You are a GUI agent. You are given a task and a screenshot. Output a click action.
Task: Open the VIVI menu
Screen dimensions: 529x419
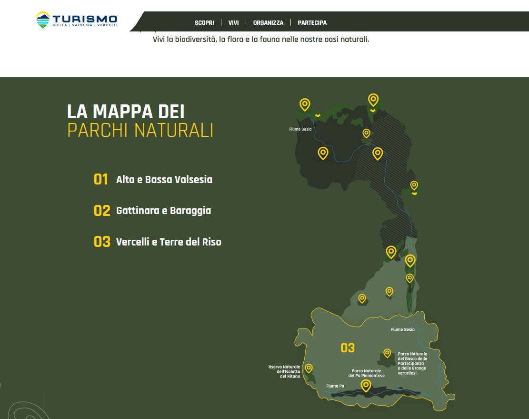point(233,22)
